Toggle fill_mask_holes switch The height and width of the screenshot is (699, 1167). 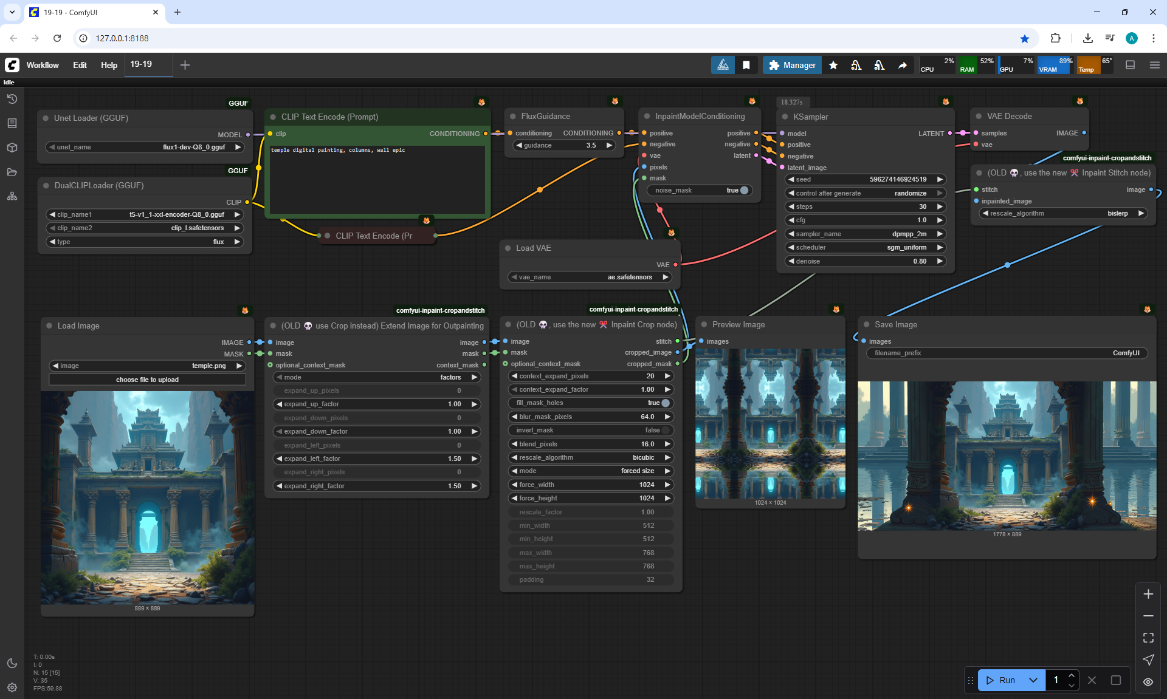[665, 403]
